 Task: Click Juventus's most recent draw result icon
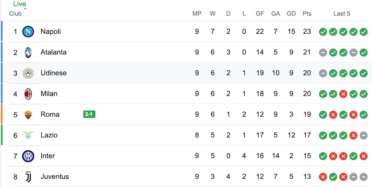pyautogui.click(x=364, y=177)
